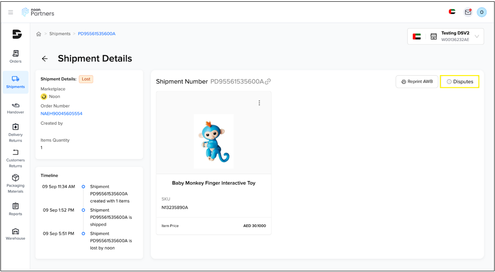Open the UAE flag country selector

pos(452,12)
